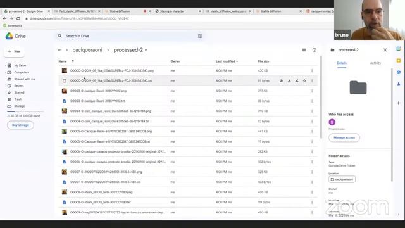Click the storage usage progress bar
Image resolution: width=405 pixels, height=228 pixels.
tap(25, 111)
